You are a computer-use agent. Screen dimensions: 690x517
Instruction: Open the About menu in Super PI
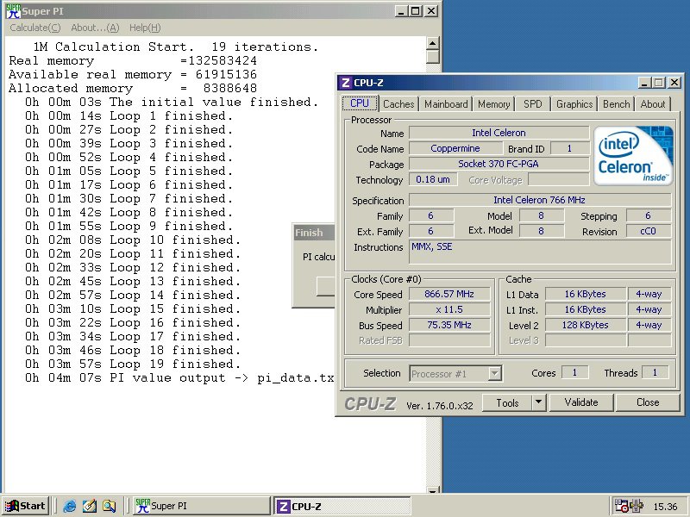(95, 28)
